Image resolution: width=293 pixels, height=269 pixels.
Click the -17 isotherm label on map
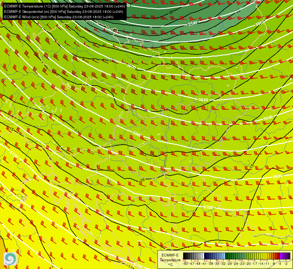[x=76, y=131]
